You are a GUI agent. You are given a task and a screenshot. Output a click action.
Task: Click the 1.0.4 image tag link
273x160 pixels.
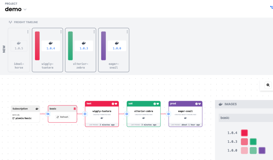51,48
